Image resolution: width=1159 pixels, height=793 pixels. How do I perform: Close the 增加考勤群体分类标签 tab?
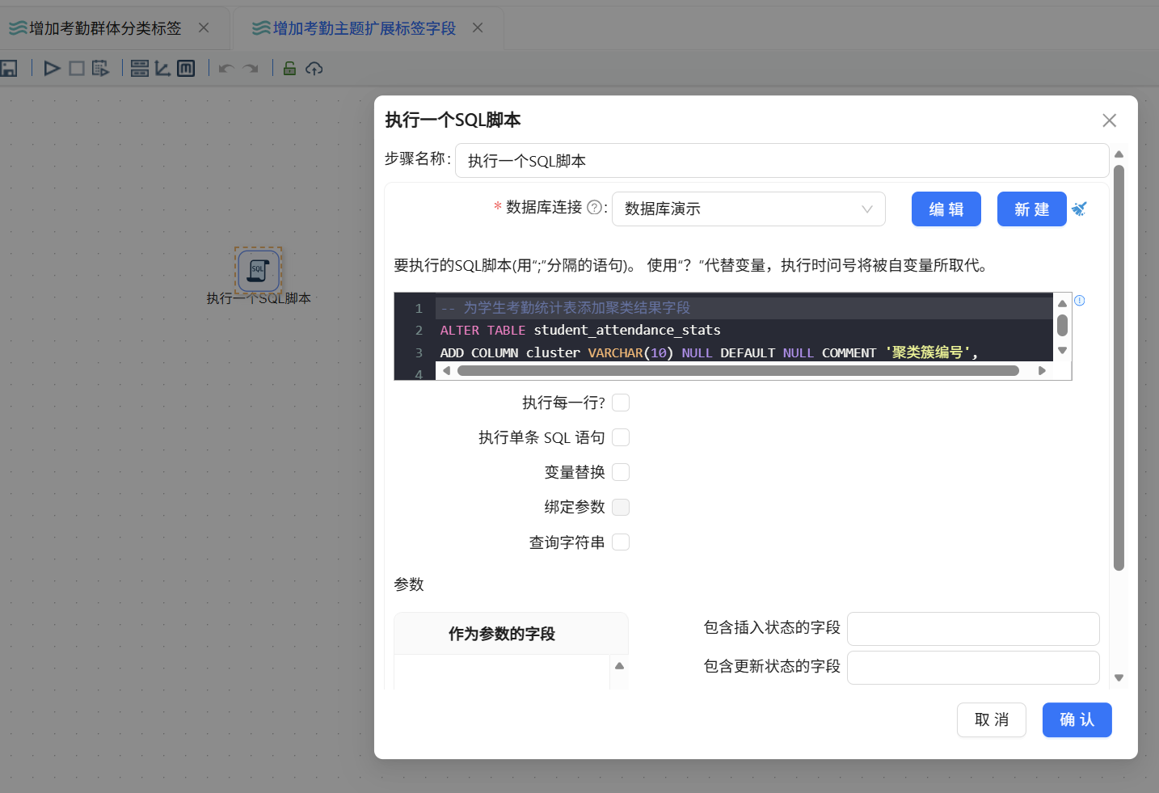point(204,27)
